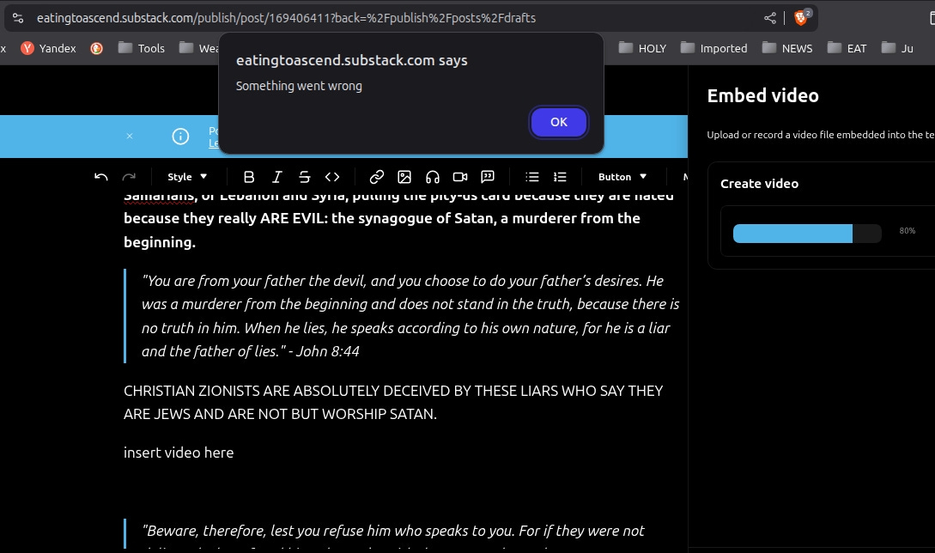
Task: Insert an image
Action: click(x=404, y=177)
